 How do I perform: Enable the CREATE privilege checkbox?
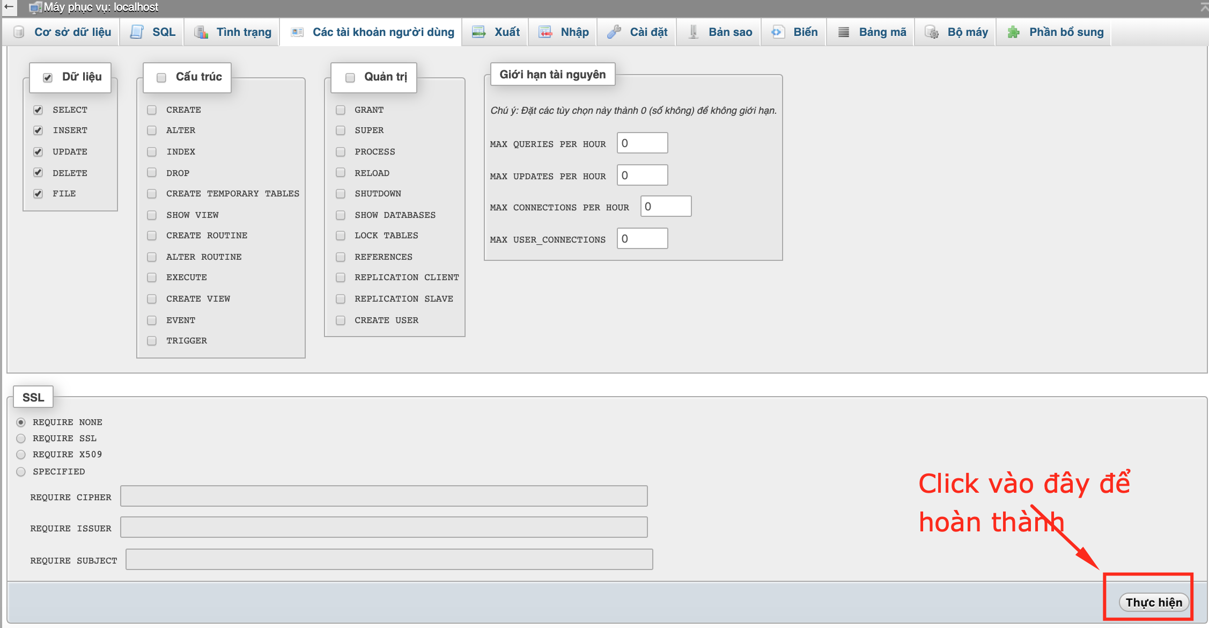152,110
